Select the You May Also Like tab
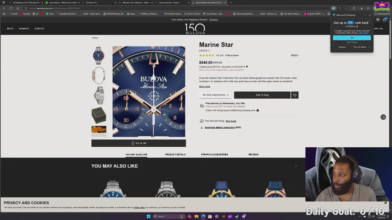 pyautogui.click(x=136, y=154)
